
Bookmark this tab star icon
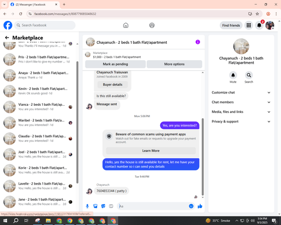[x=257, y=14]
